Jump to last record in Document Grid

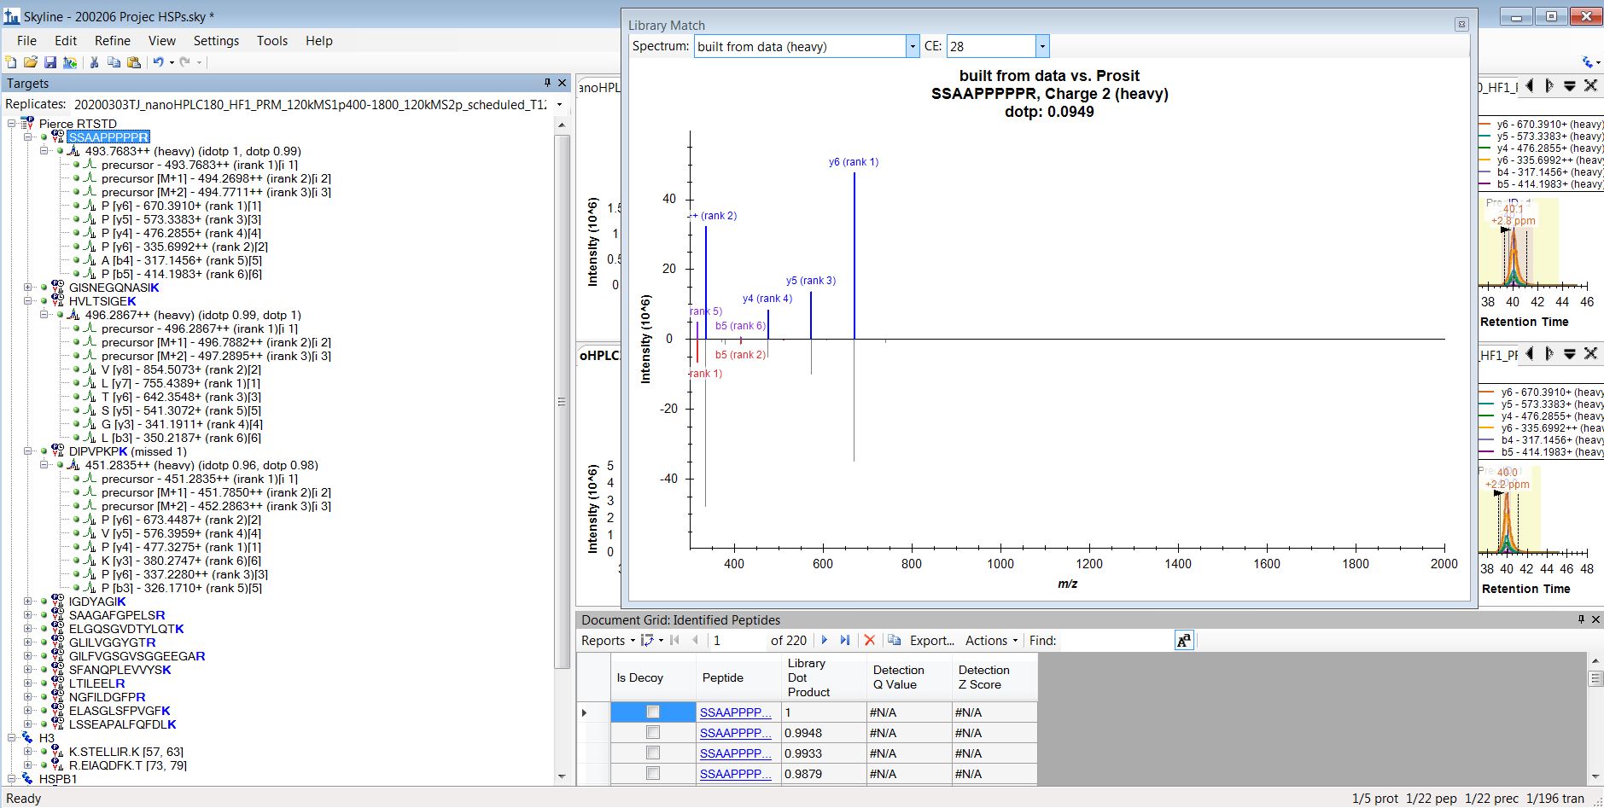pos(845,640)
